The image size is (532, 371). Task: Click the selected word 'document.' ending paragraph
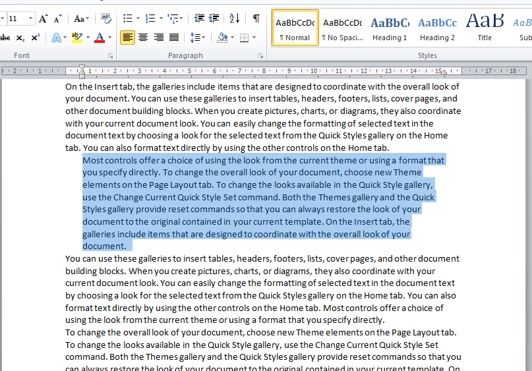104,246
